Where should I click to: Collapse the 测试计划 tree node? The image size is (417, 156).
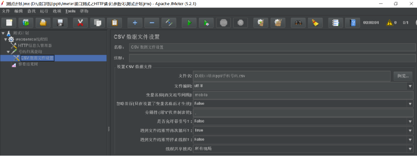click(3, 33)
